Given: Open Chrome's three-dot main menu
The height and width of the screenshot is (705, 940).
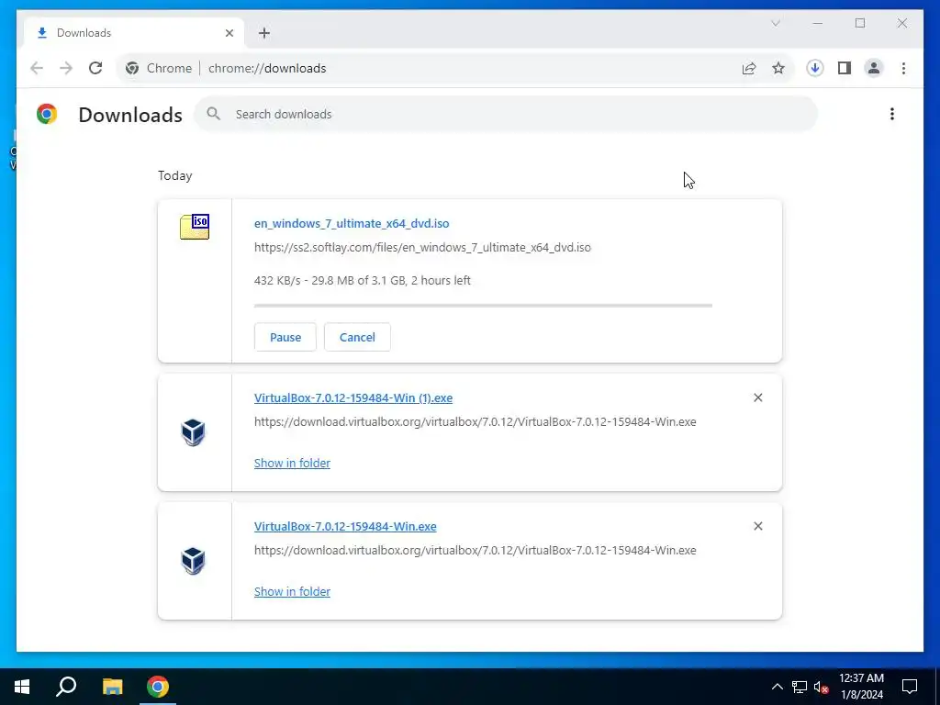Looking at the screenshot, I should (x=903, y=68).
